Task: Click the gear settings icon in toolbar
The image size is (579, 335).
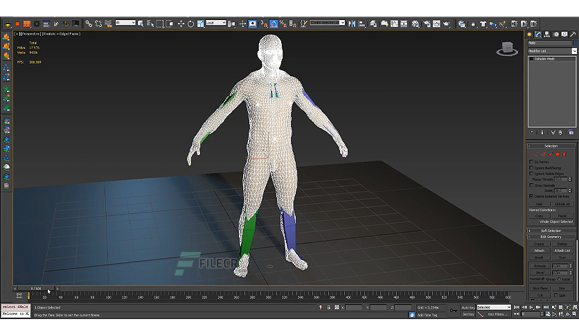Action: coord(37,24)
